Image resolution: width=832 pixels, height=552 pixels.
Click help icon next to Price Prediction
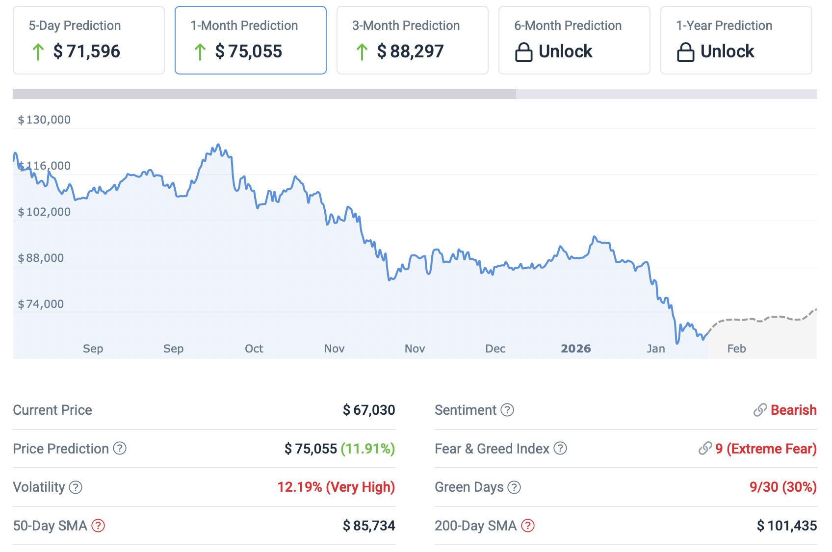(120, 448)
